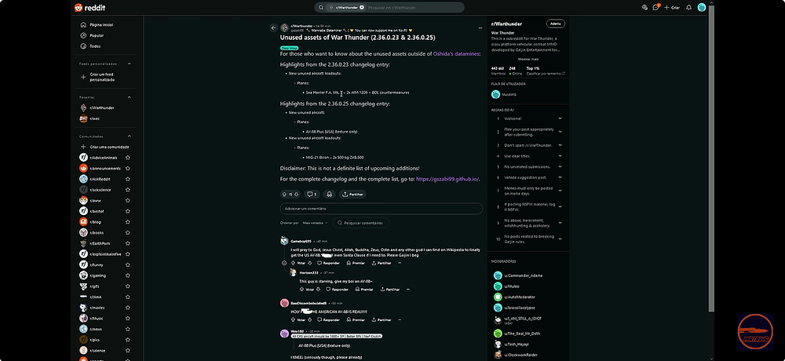
Task: Award the post with the award icon
Action: click(x=330, y=195)
